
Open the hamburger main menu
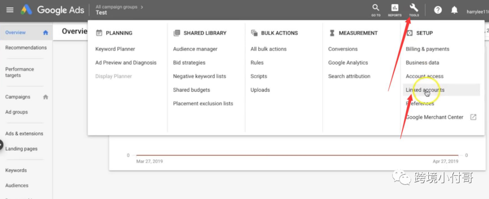click(x=10, y=9)
